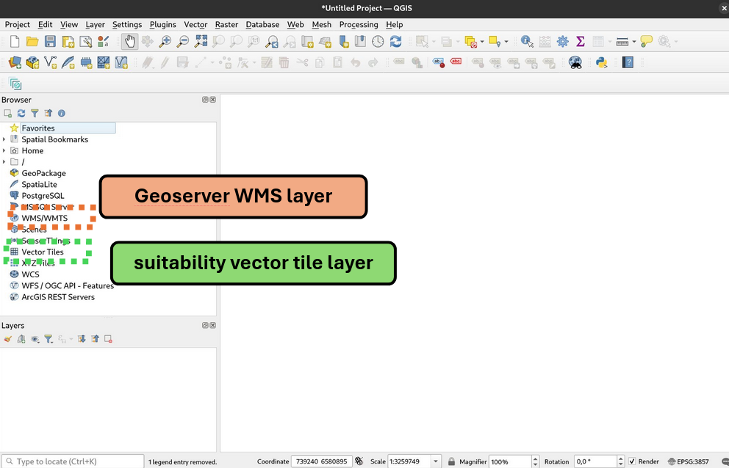Open the Plugins menu
This screenshot has height=468, width=729.
click(162, 25)
